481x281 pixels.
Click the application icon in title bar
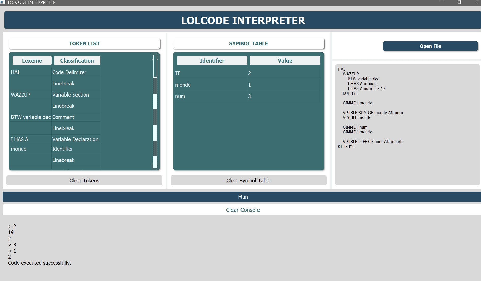(x=3, y=2)
